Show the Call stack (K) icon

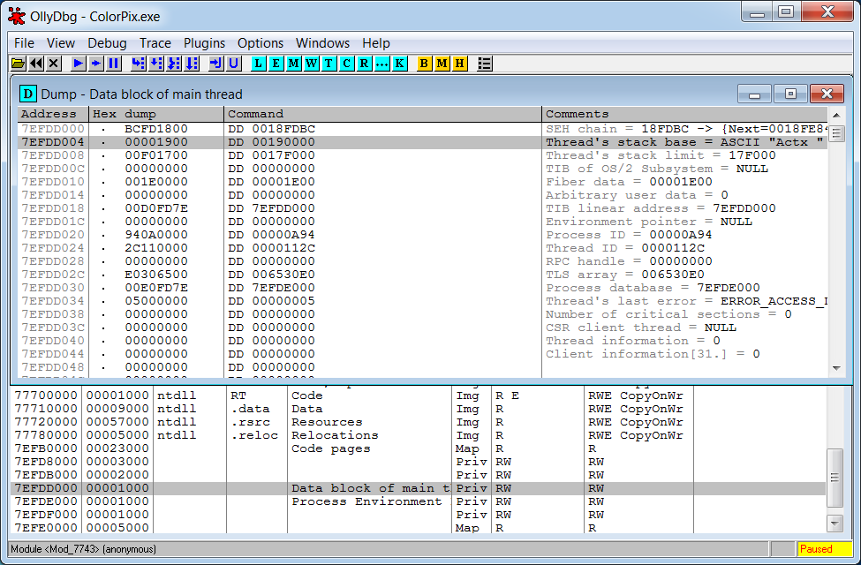(400, 64)
